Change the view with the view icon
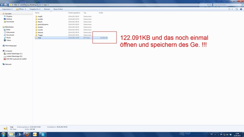The image size is (244, 137). [229, 9]
